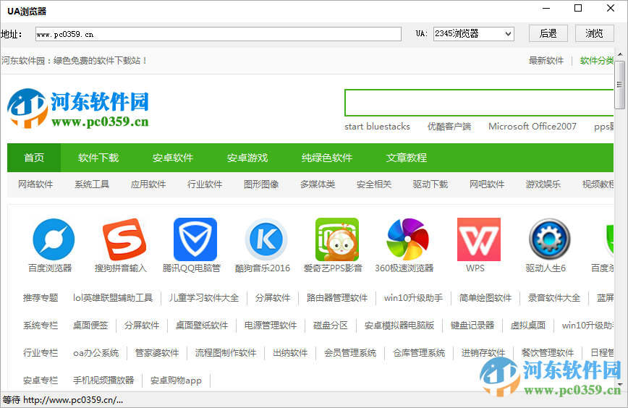628x408 pixels.
Task: Click the Microsoft Office2007 hot search
Action: pyautogui.click(x=532, y=127)
